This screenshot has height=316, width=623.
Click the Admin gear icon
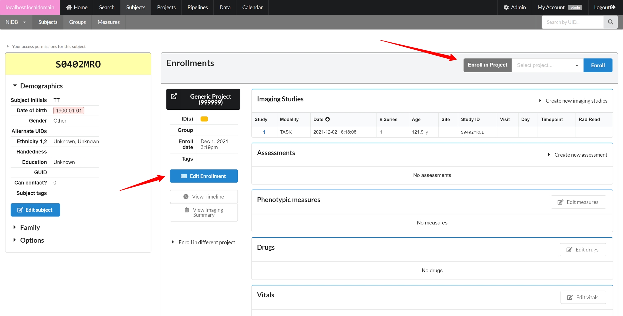click(506, 7)
